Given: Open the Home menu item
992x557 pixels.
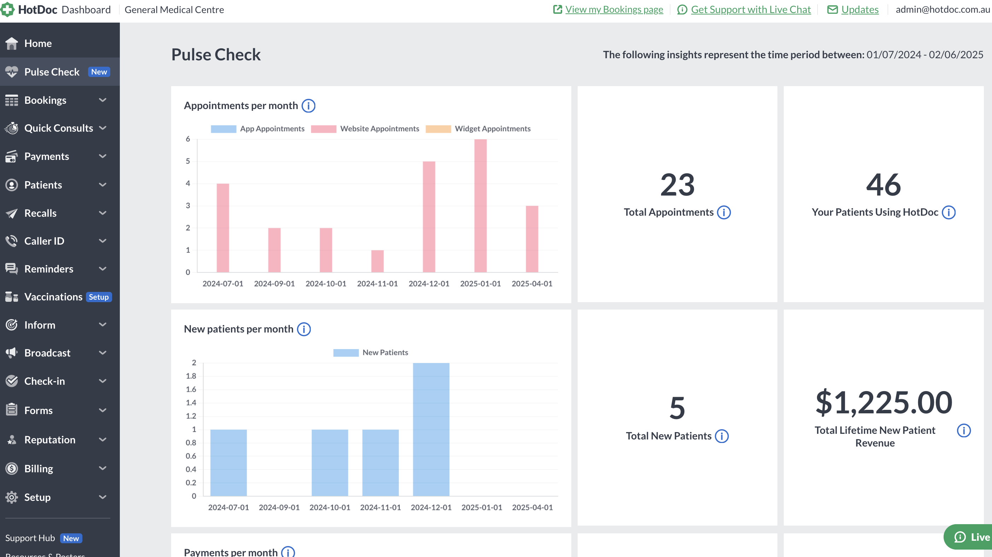Looking at the screenshot, I should pyautogui.click(x=60, y=43).
